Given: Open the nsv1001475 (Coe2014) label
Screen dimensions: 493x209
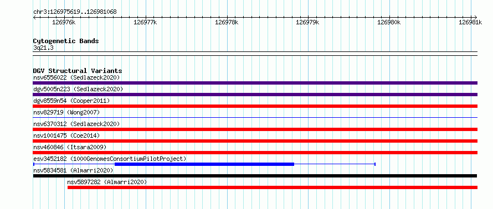Looking at the screenshot, I should 66,135.
